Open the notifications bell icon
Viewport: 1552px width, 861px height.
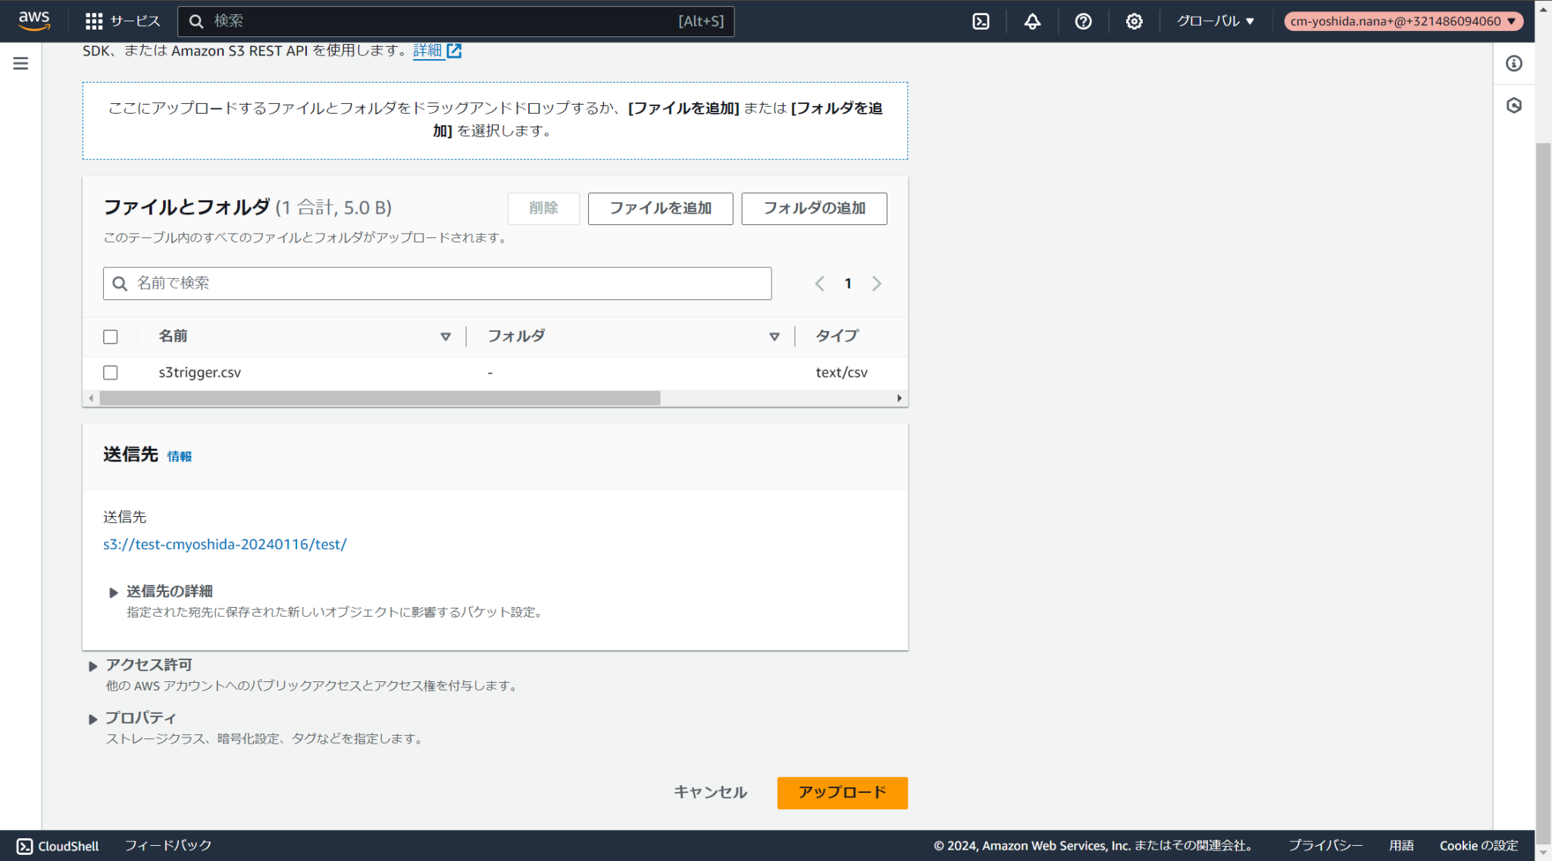pos(1032,21)
